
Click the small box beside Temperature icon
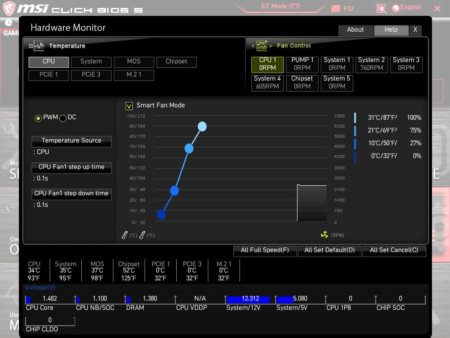[31, 46]
